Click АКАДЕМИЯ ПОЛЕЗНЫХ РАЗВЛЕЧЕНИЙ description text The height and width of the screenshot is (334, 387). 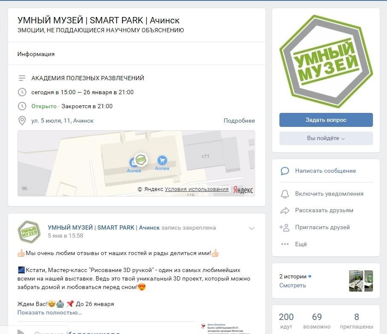tap(88, 78)
